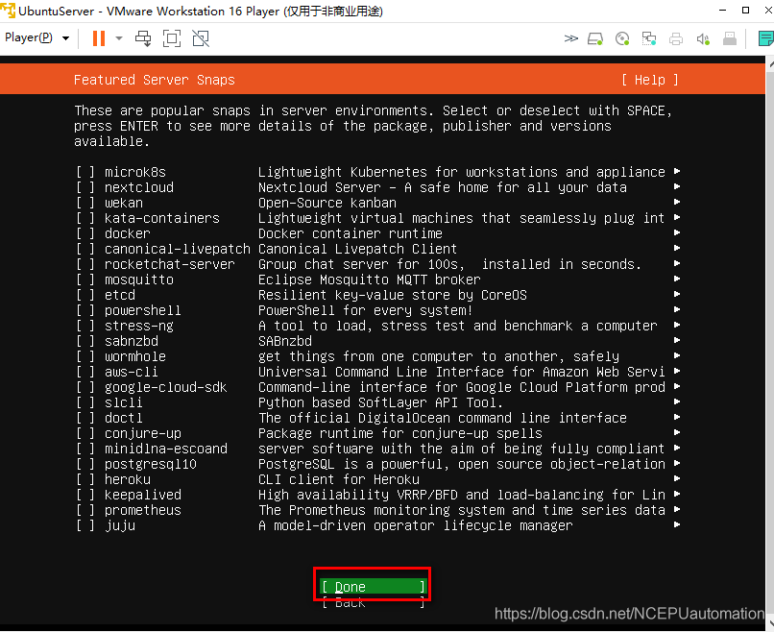Screen dimensions: 774x632
Task: Click the keepalived snap name
Action: click(143, 495)
